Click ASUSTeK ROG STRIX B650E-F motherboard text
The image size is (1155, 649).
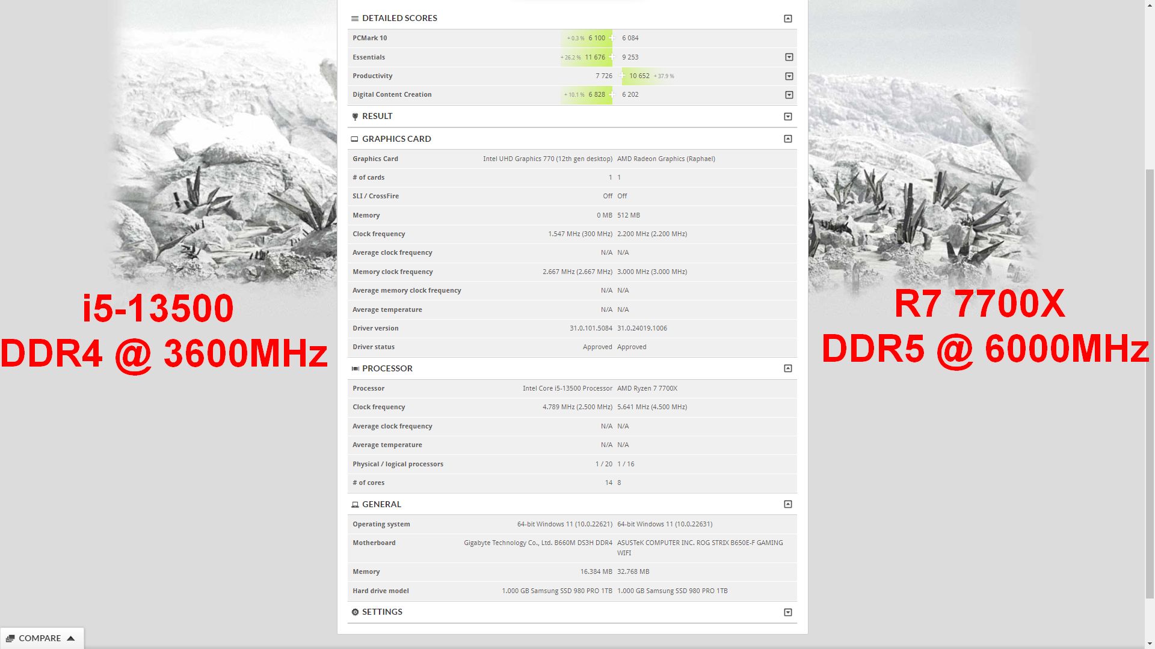[700, 547]
